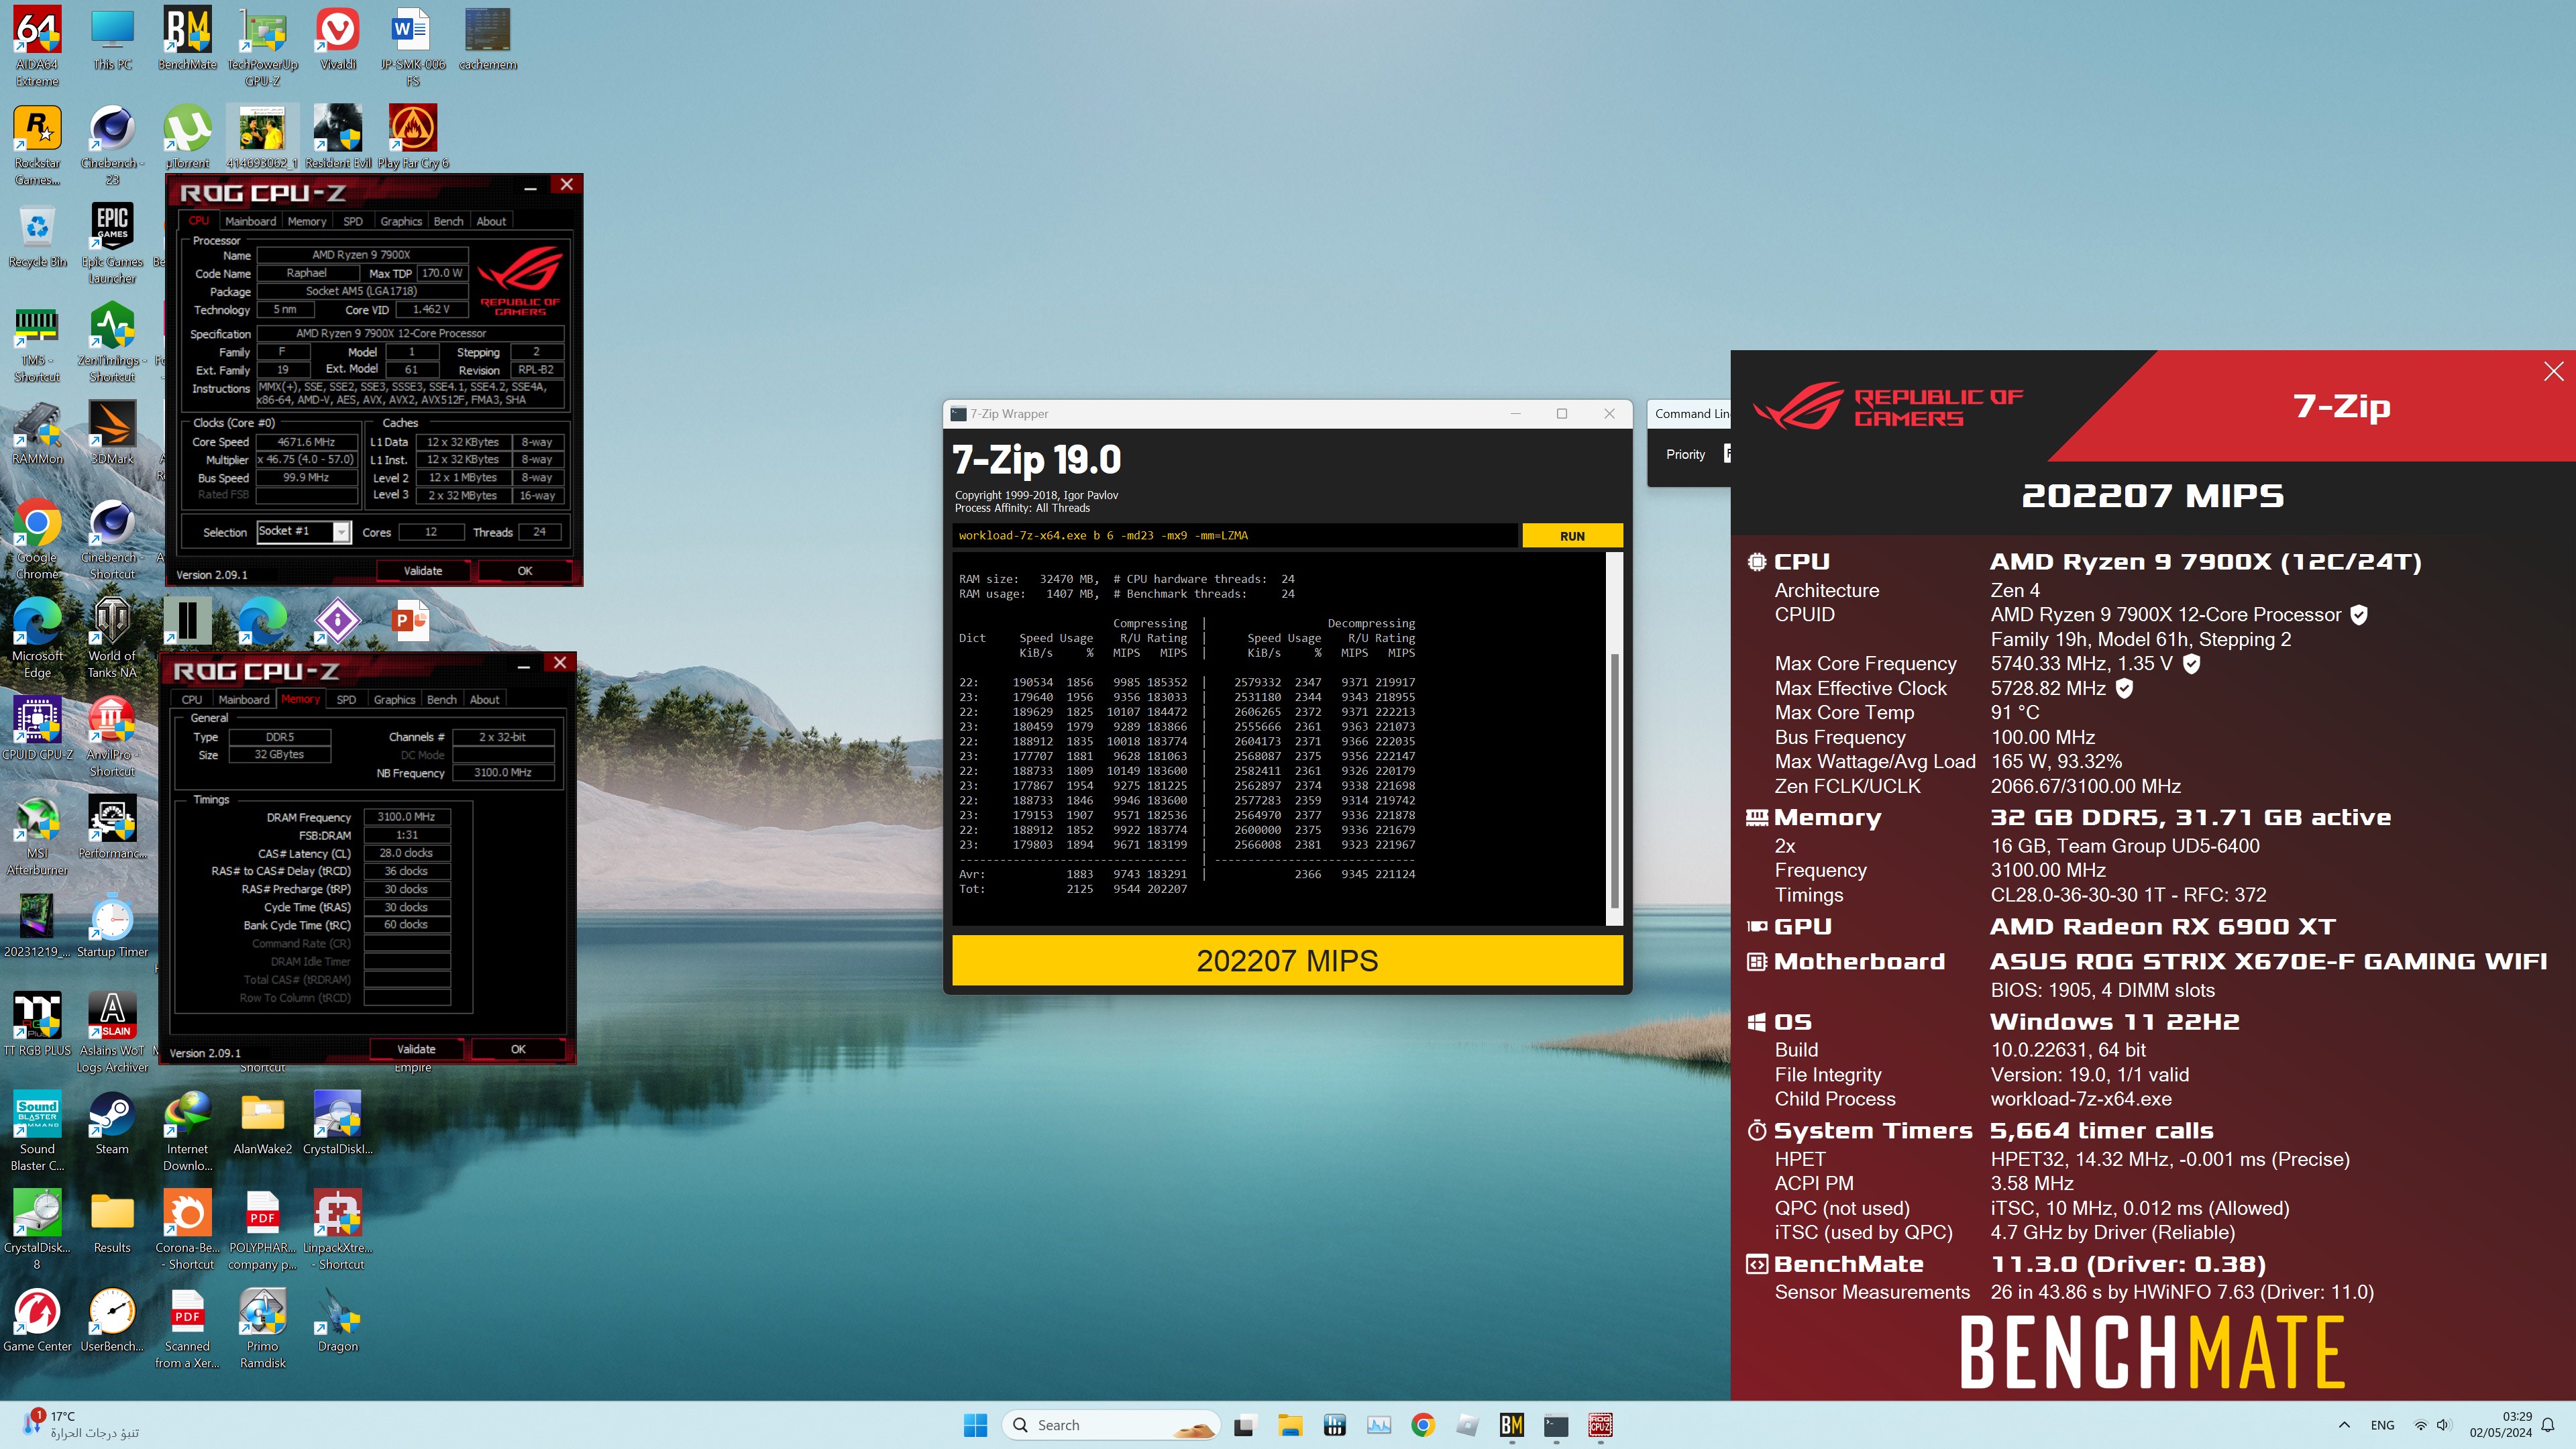Open Primo Ramdisk shortcut
2576x1449 pixels.
coord(262,1328)
